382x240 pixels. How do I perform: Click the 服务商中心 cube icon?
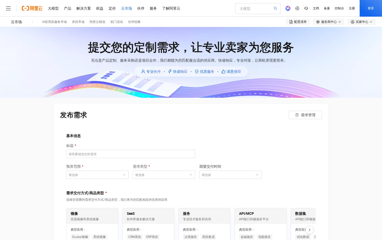[318, 22]
